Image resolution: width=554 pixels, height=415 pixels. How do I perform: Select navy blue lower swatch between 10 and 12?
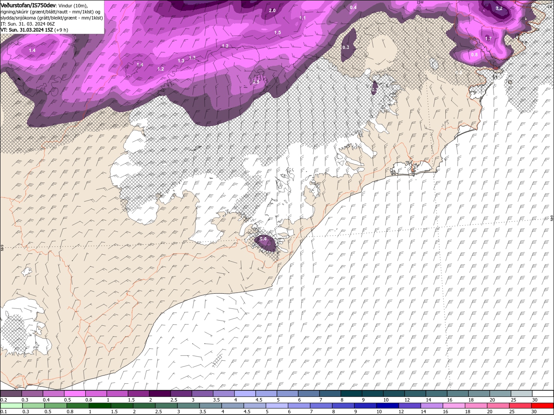(x=388, y=406)
